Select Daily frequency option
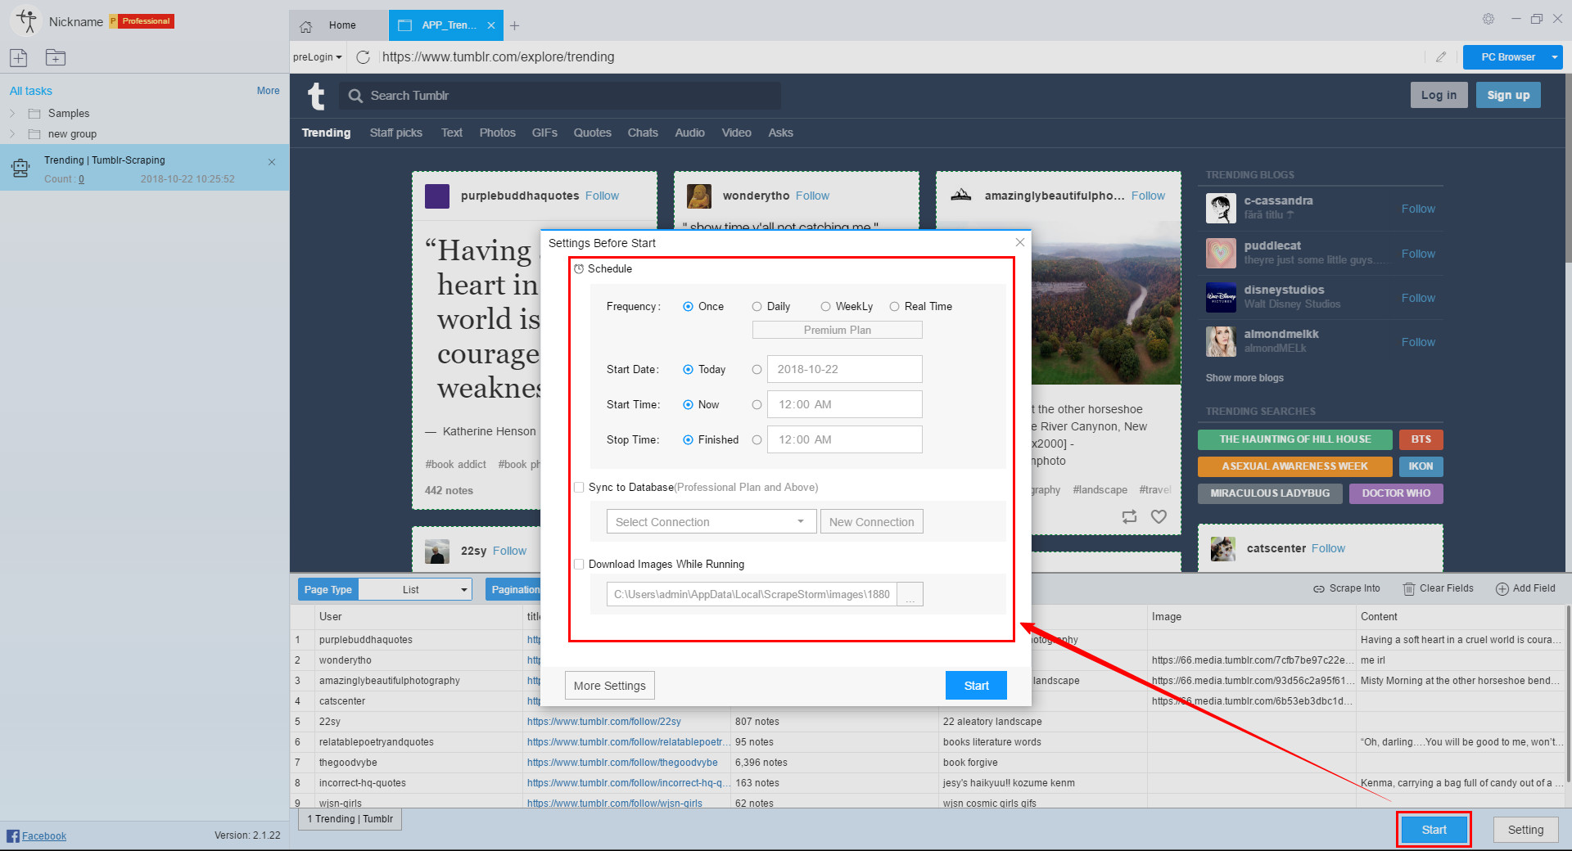 tap(757, 307)
